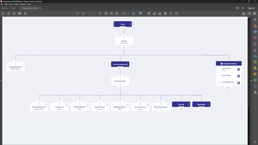
Task: Toggle the checkbox on Marketing node
Action: click(208, 104)
